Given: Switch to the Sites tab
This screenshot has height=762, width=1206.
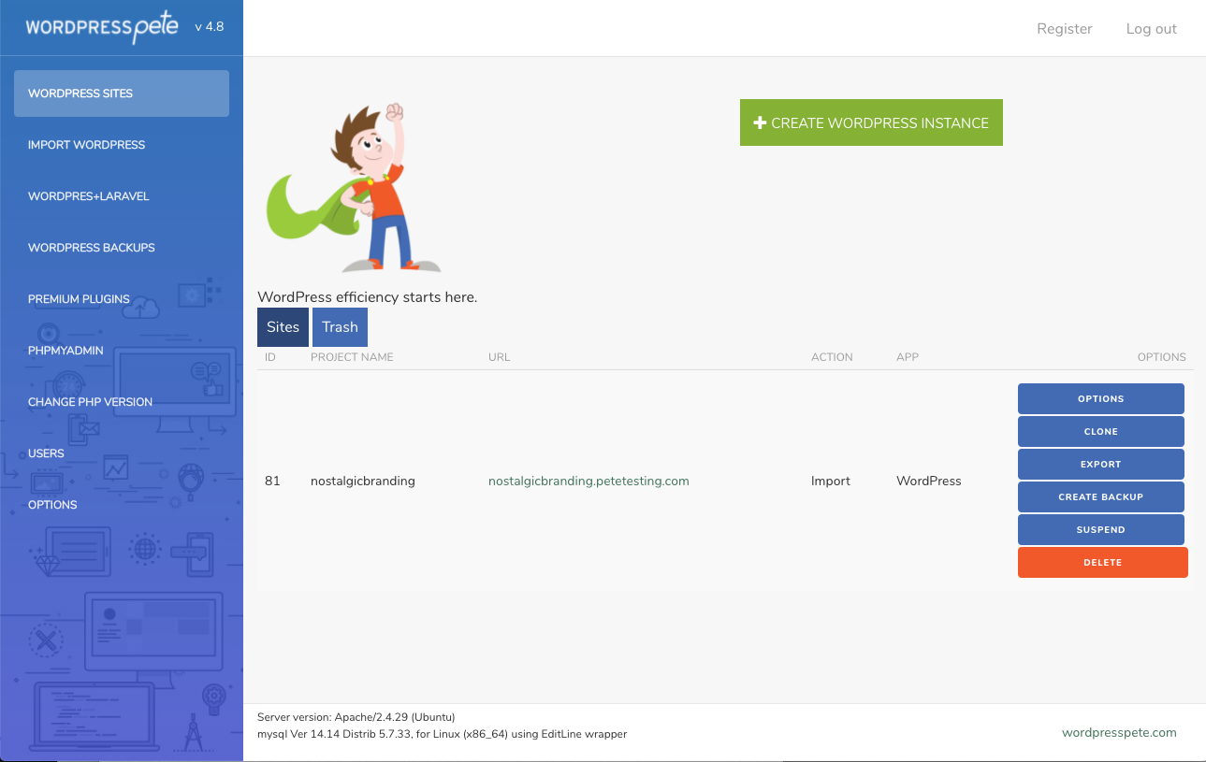Looking at the screenshot, I should [x=283, y=327].
